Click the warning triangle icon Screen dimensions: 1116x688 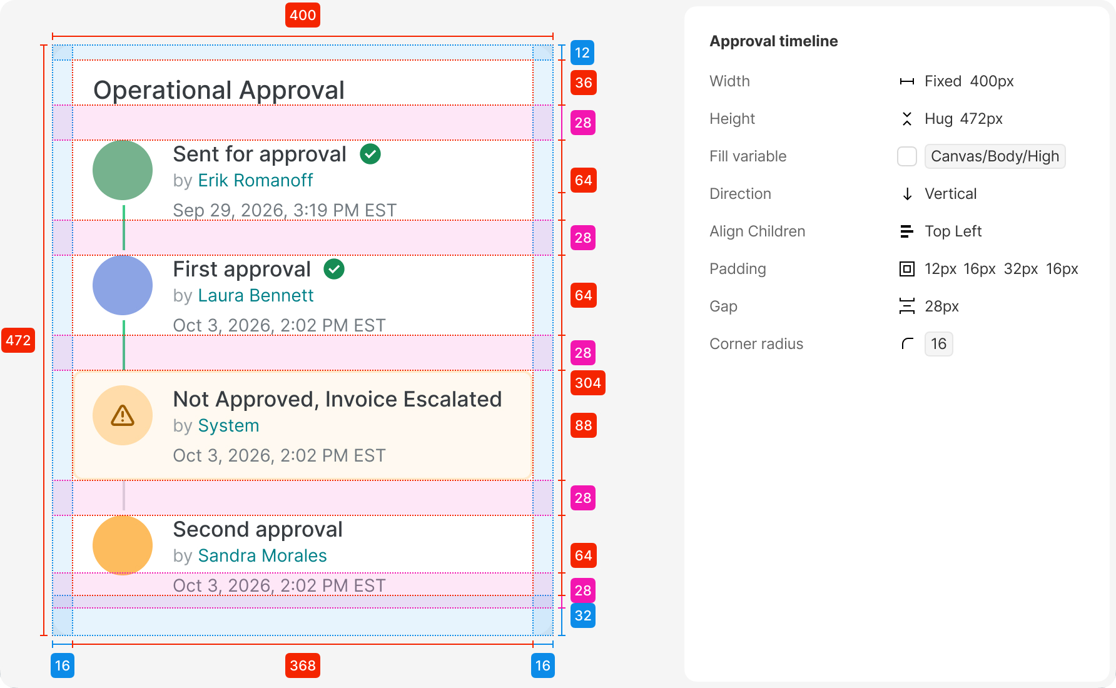123,415
